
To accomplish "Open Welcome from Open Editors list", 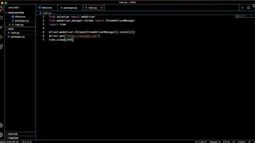I will pos(20,17).
